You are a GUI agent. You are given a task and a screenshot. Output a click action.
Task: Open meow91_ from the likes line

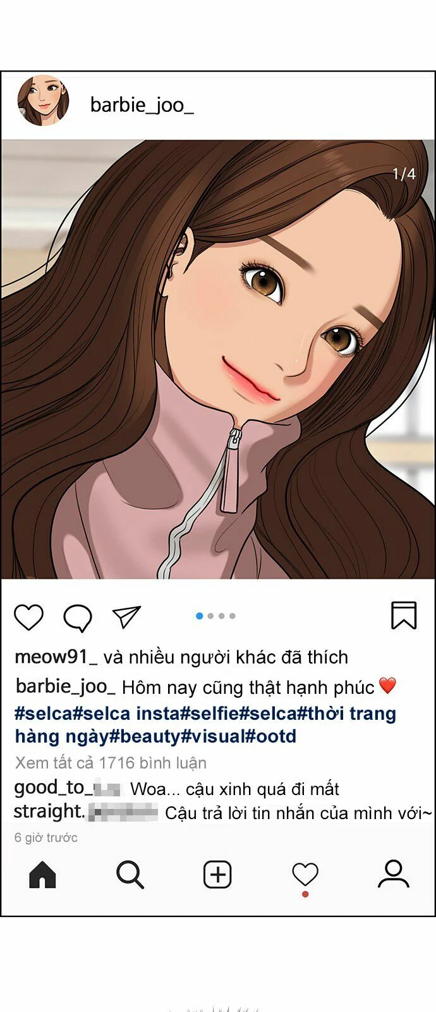tap(56, 657)
